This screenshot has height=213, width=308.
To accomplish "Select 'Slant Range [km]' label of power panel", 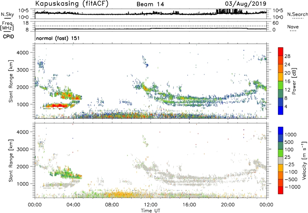I will point(11,81).
